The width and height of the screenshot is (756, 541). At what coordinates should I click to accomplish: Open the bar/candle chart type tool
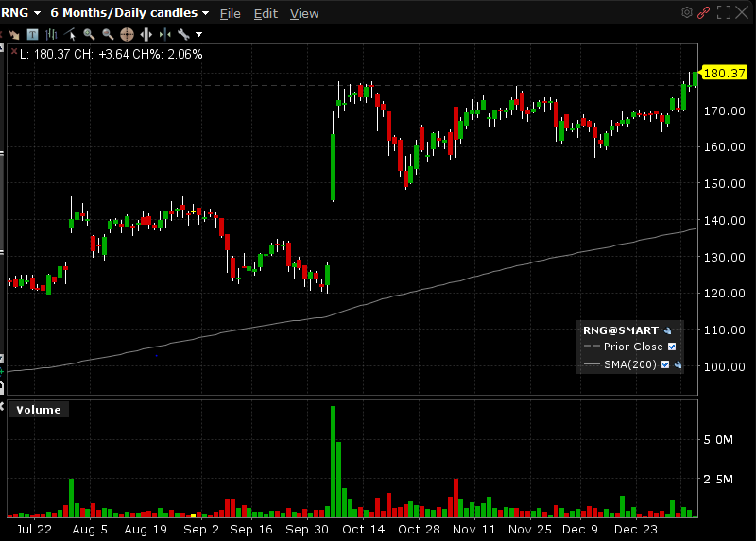coord(51,34)
